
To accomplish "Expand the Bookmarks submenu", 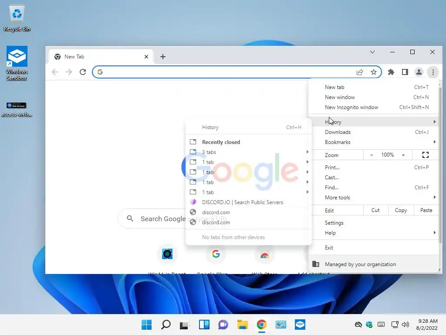I will tap(374, 142).
